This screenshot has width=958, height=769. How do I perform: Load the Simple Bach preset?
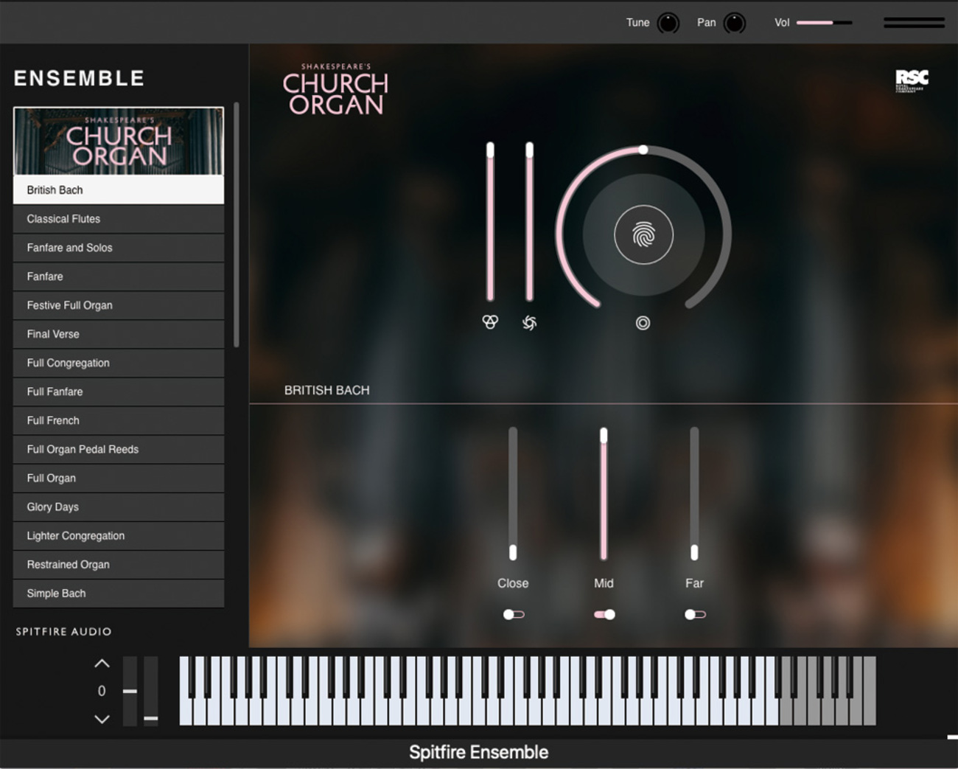point(119,594)
